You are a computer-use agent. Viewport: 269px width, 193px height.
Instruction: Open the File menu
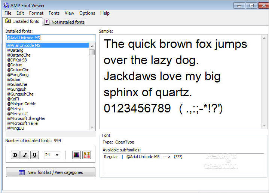point(8,13)
